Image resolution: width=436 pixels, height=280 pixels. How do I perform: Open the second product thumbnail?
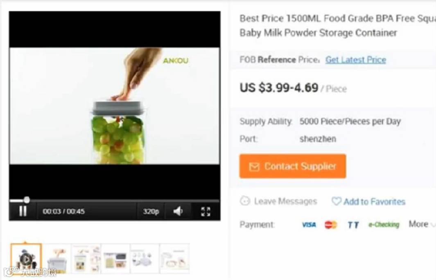tap(57, 259)
